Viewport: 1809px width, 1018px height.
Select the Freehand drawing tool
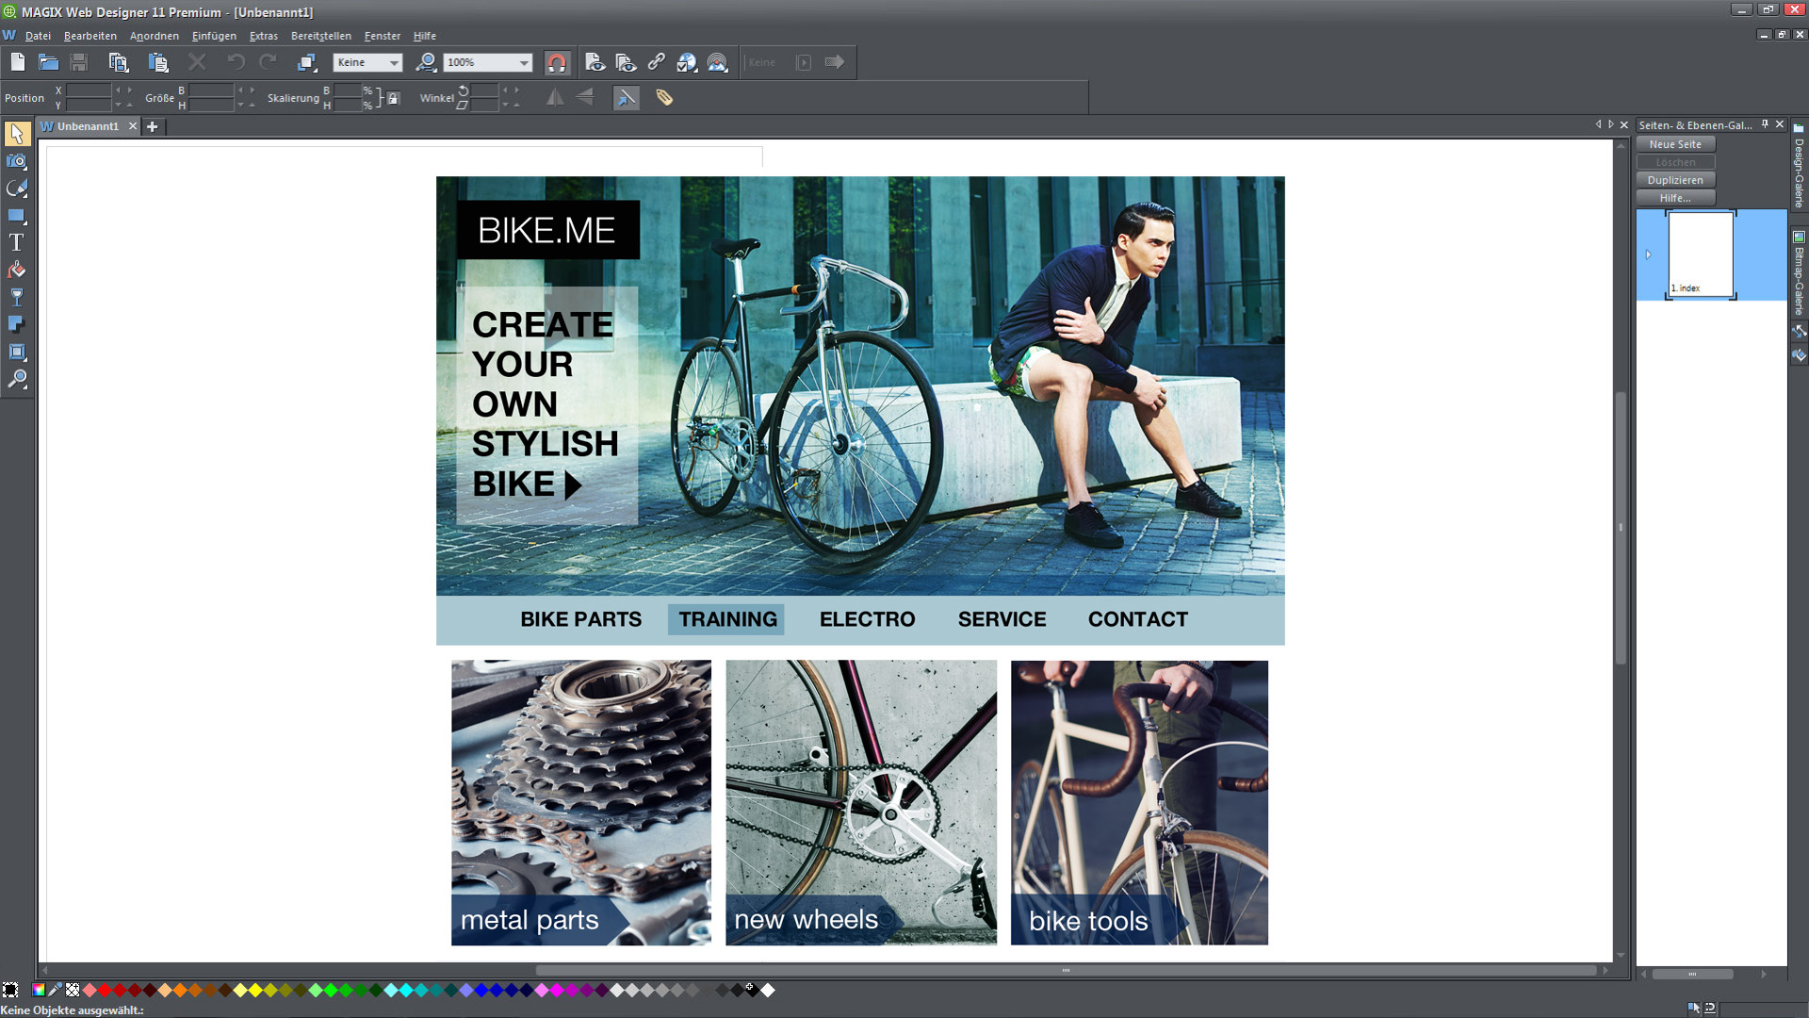click(x=18, y=189)
